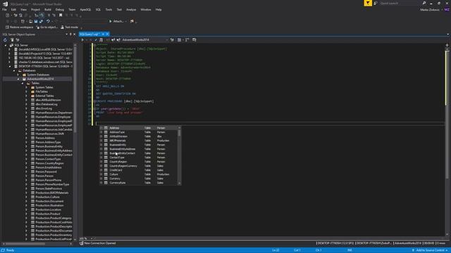
Task: Click the New Connection Opened status icon
Action: pyautogui.click(x=82, y=243)
